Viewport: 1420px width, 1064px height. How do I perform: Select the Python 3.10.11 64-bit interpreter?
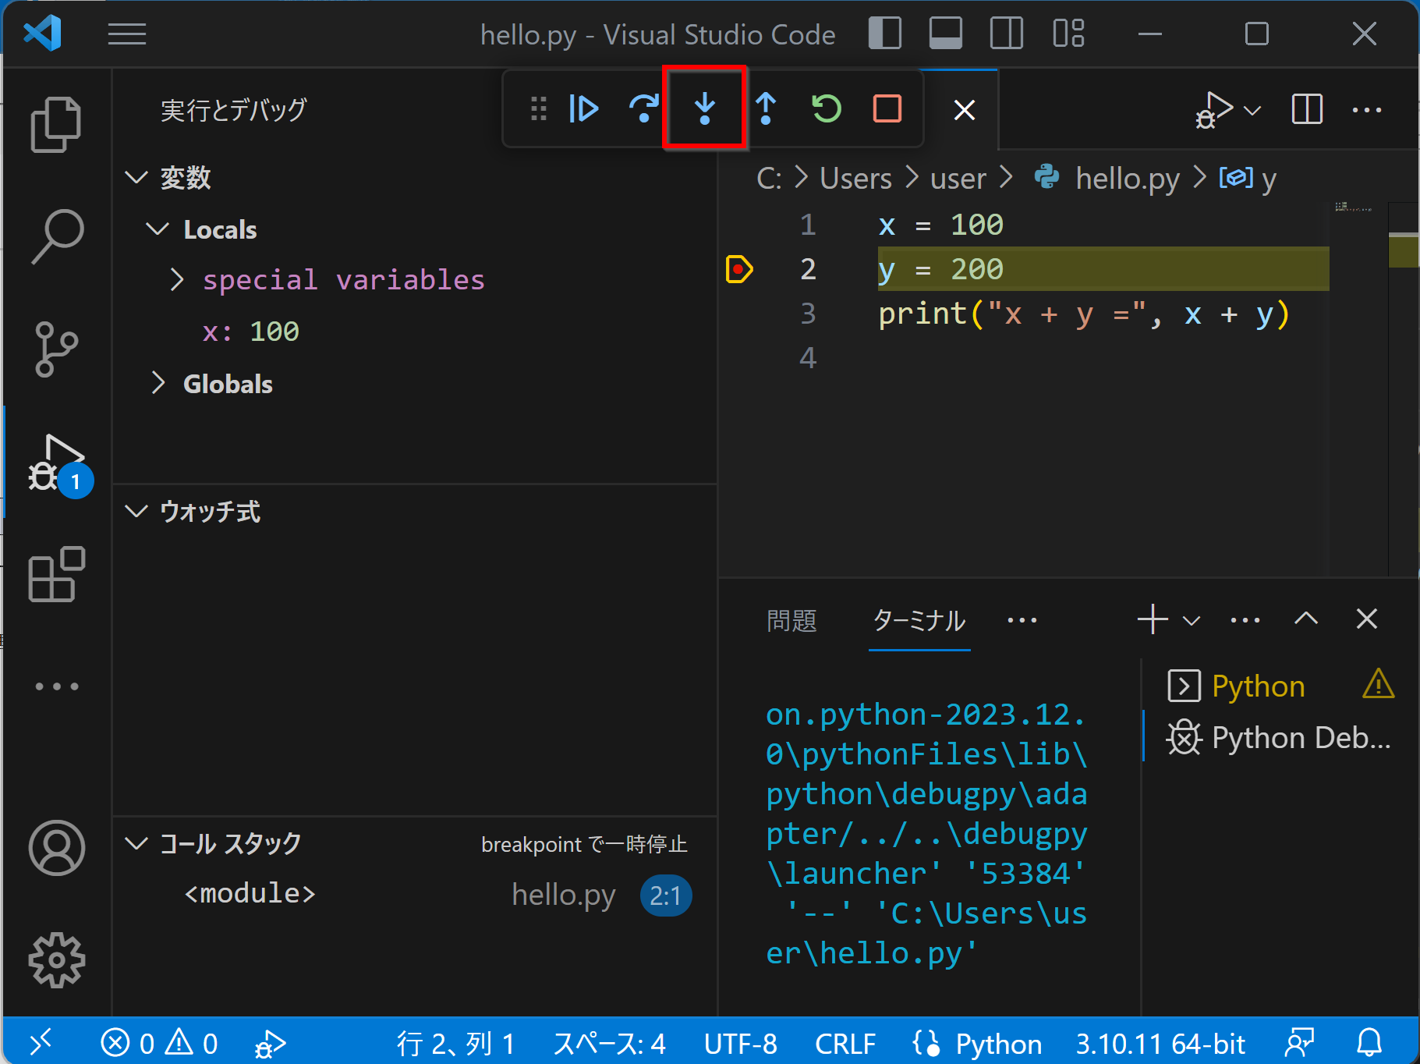(x=1160, y=1044)
